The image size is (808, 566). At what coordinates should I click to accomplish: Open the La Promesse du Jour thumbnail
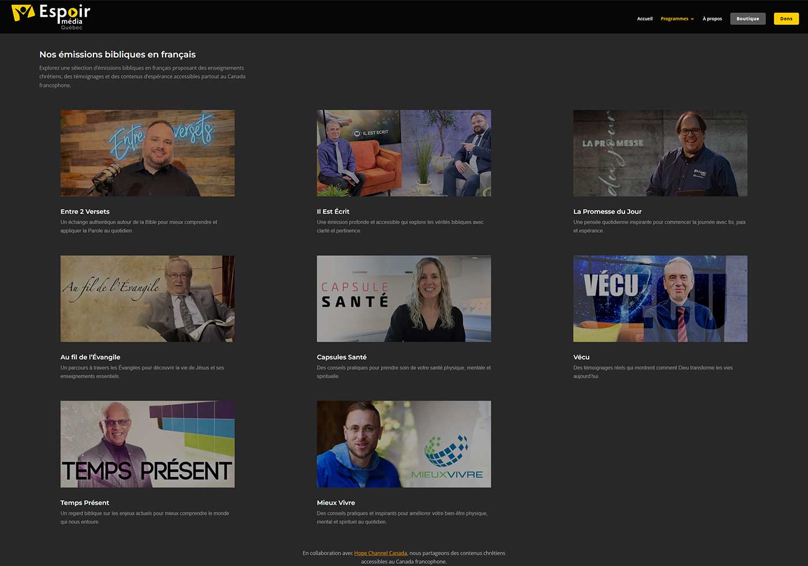tap(660, 153)
